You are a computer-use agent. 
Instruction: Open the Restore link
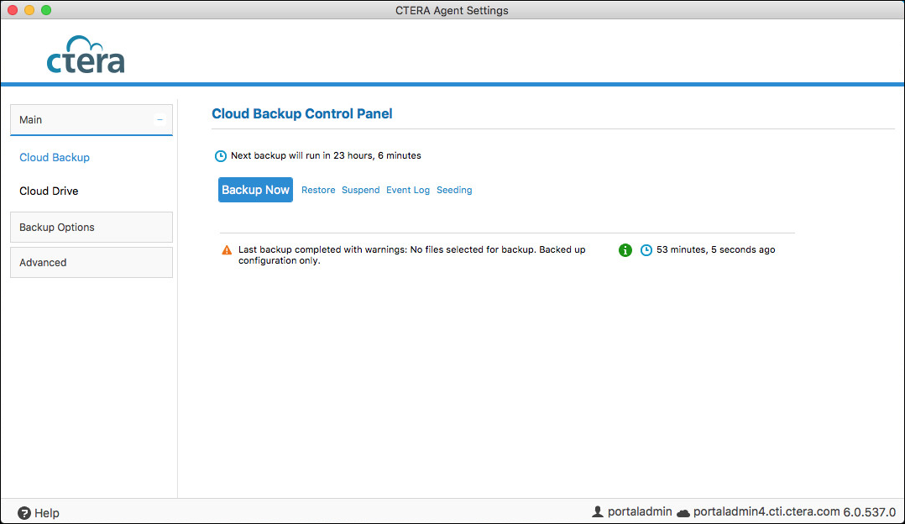[x=318, y=190]
